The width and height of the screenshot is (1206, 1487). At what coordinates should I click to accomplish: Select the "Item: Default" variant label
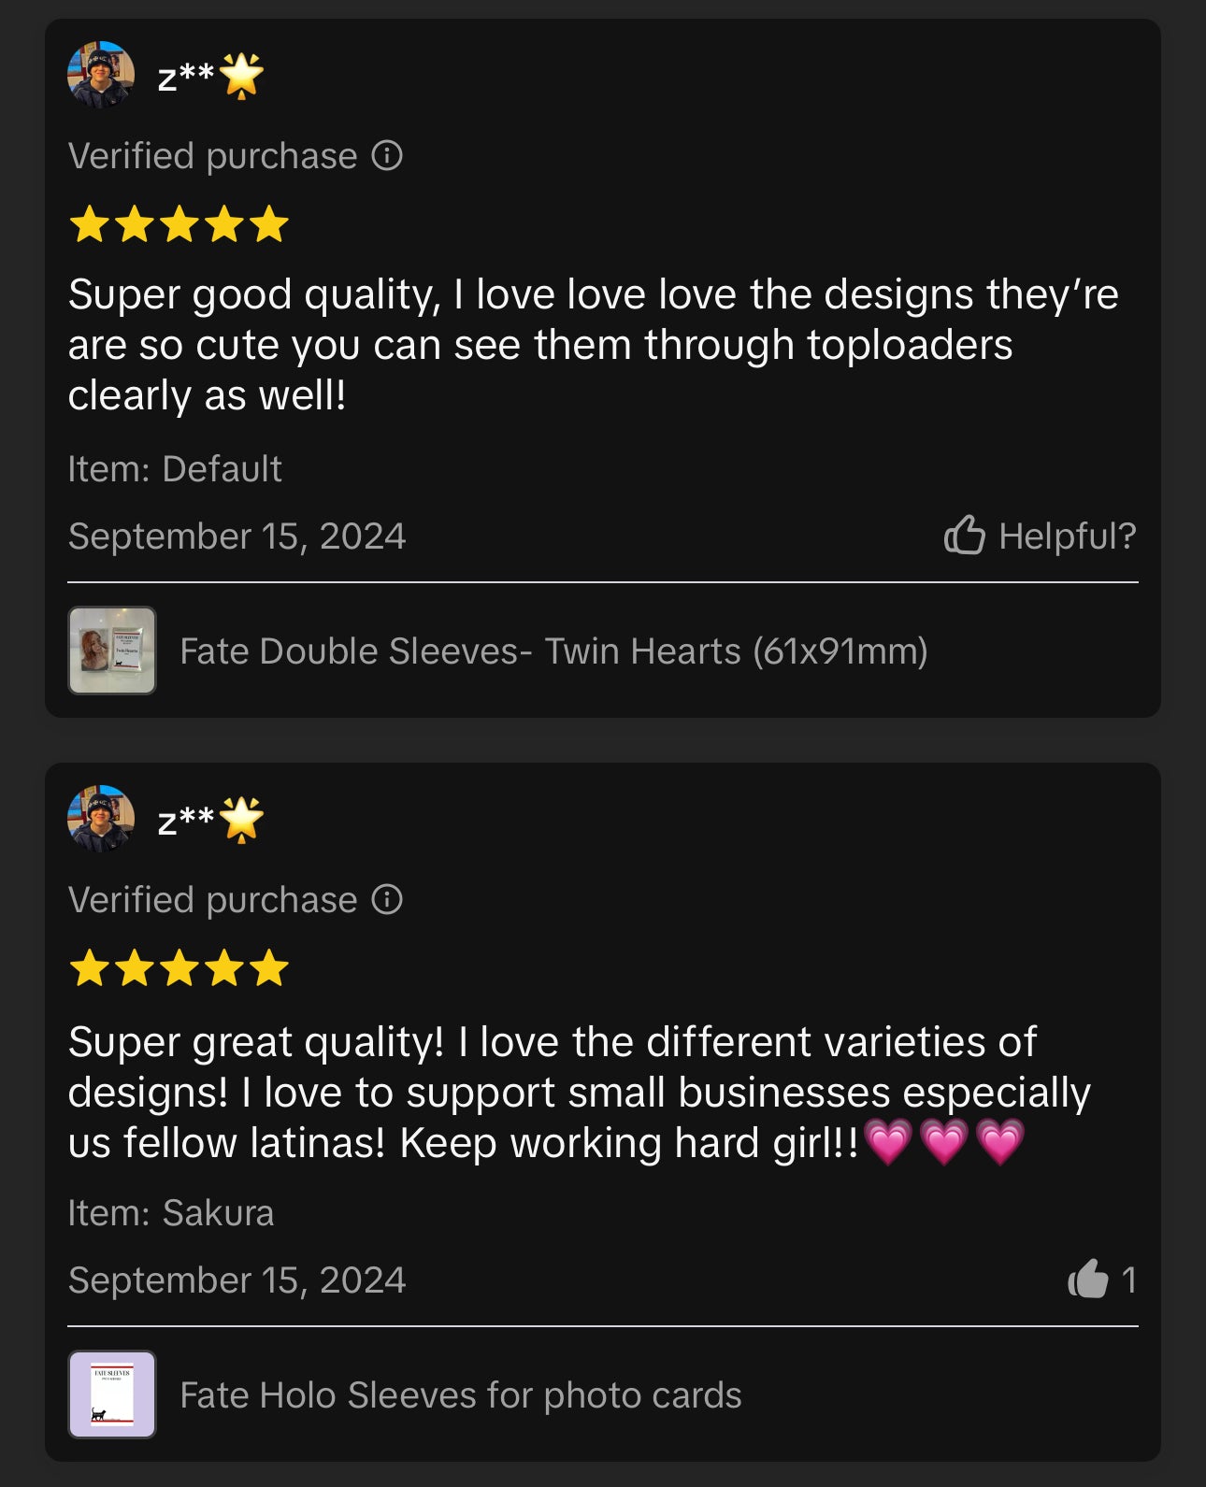coord(175,468)
